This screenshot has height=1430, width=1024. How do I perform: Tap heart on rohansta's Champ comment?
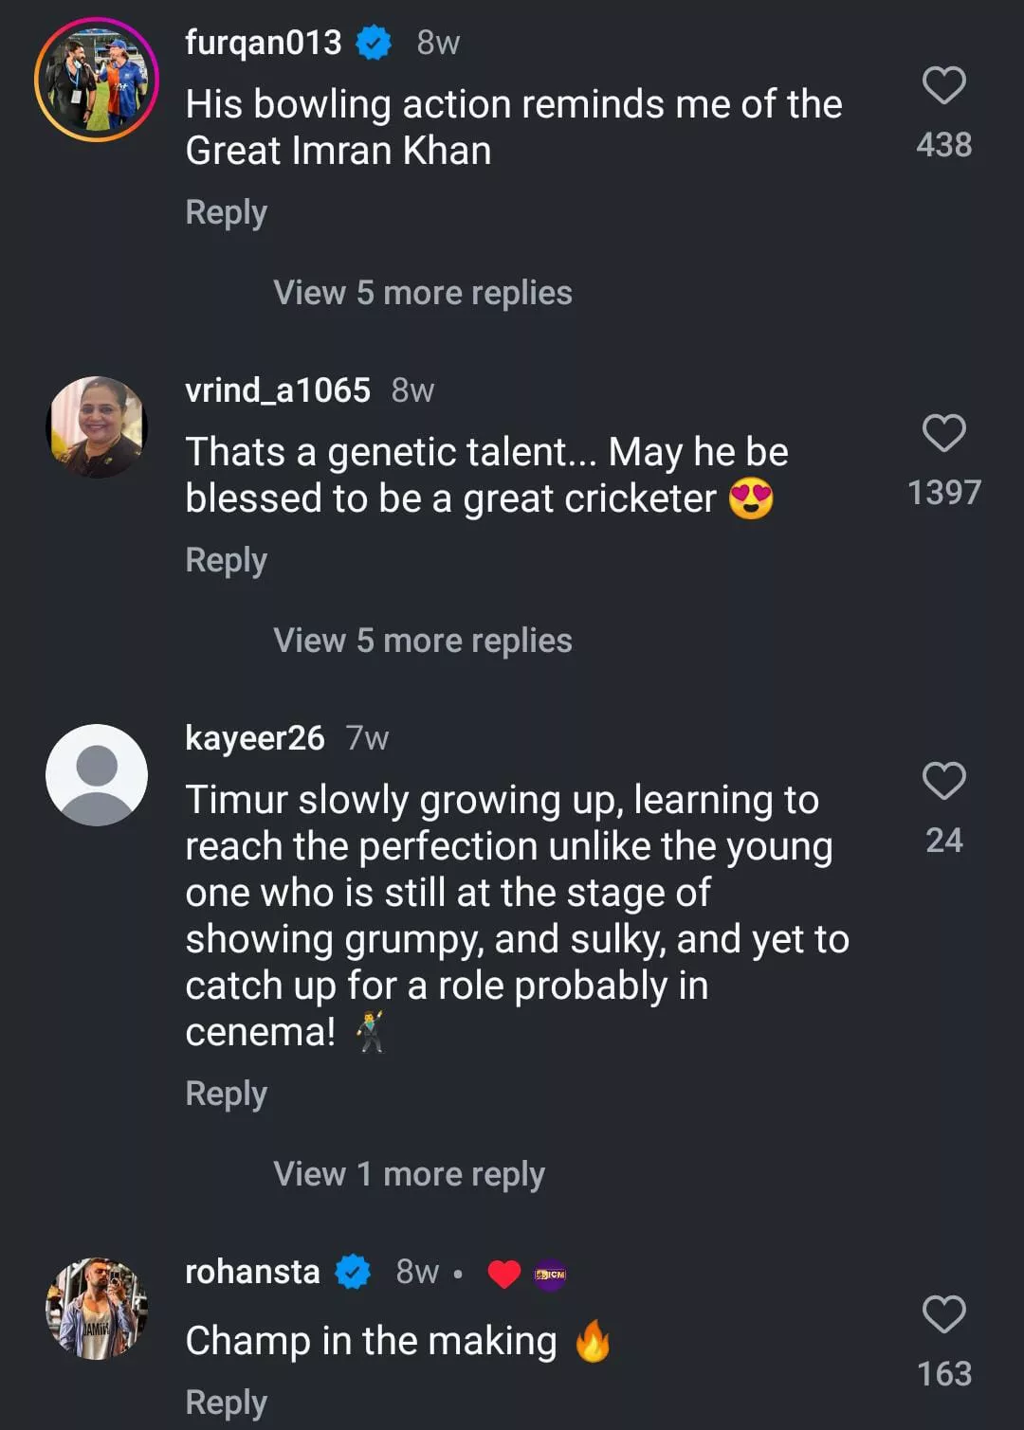click(943, 1315)
